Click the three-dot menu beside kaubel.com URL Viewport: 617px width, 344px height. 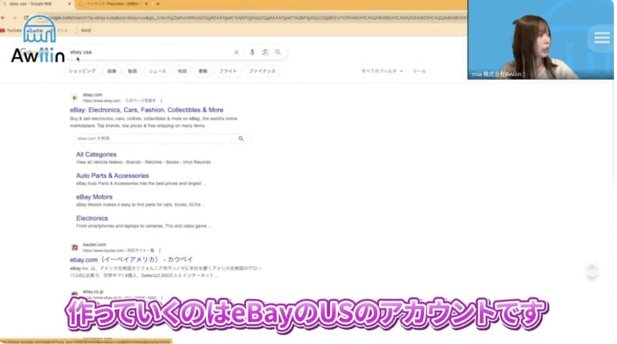pyautogui.click(x=160, y=251)
